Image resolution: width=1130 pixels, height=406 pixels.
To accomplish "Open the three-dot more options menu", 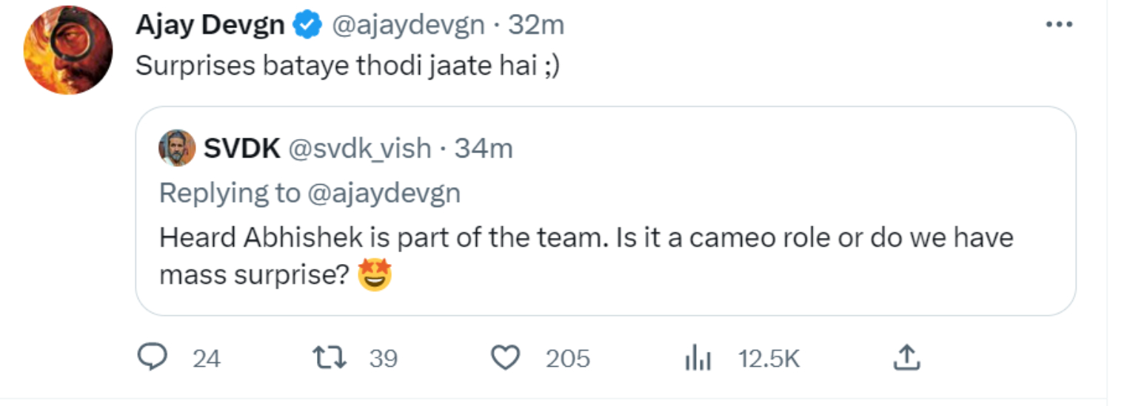I will [x=1059, y=25].
